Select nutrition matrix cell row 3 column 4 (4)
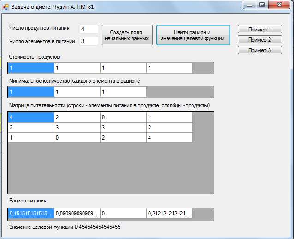This screenshot has height=239, width=294. 169,138
